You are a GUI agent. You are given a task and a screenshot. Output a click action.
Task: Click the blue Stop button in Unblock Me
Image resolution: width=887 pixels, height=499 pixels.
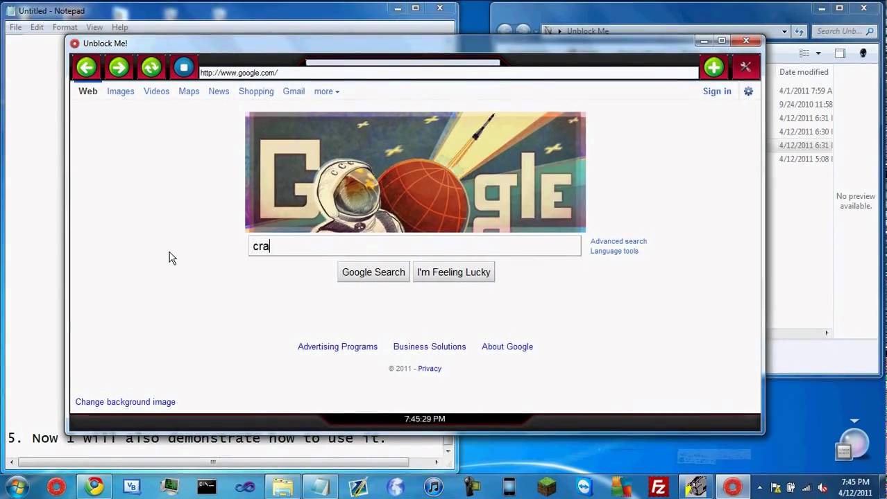[x=184, y=67]
